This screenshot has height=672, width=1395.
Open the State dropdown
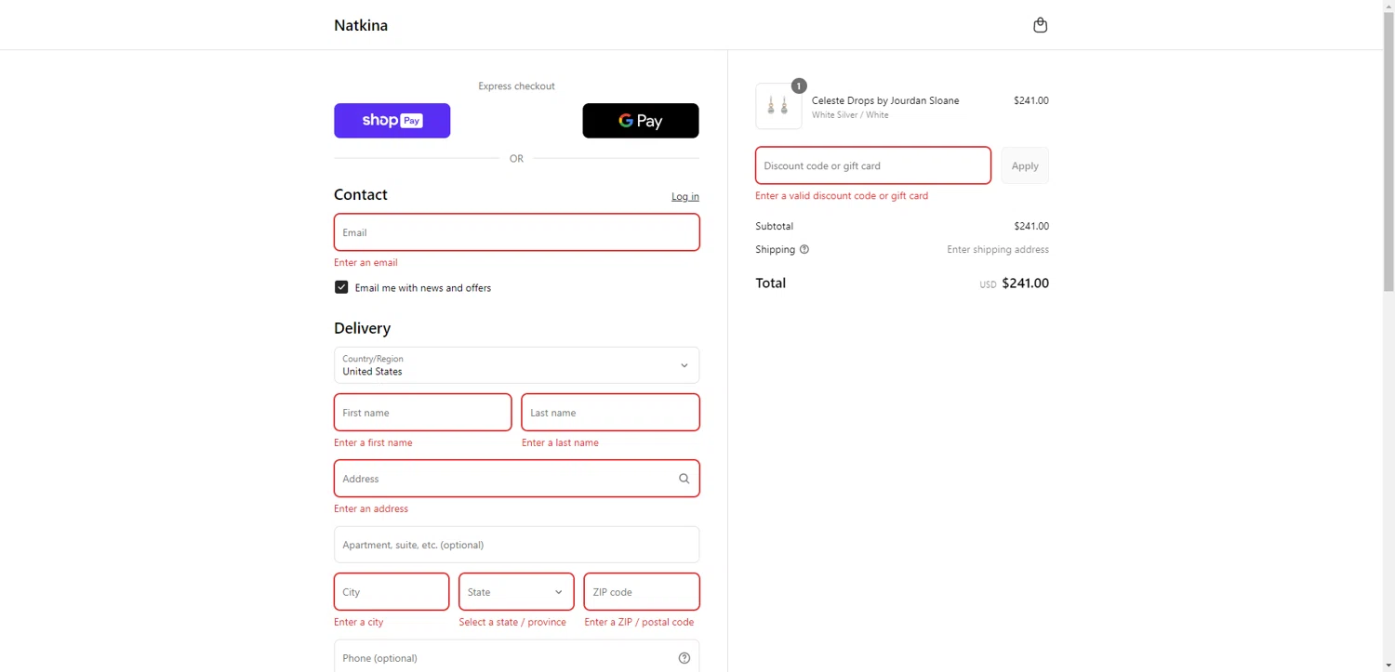(x=516, y=592)
